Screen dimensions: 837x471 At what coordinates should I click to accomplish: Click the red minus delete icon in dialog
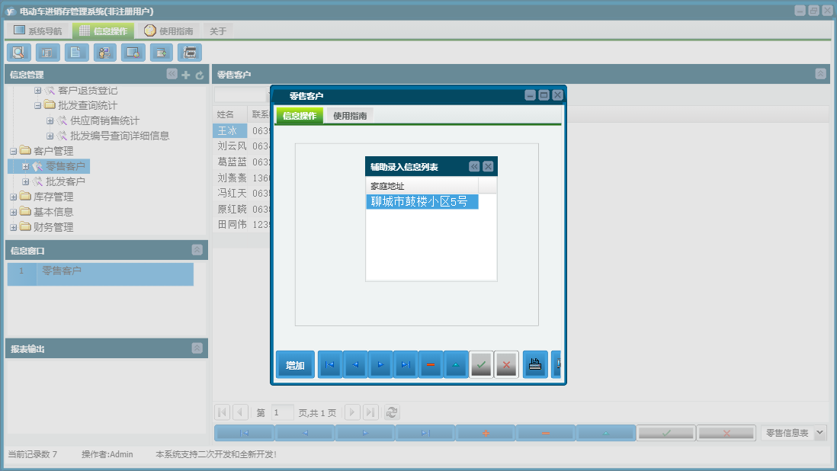click(431, 365)
